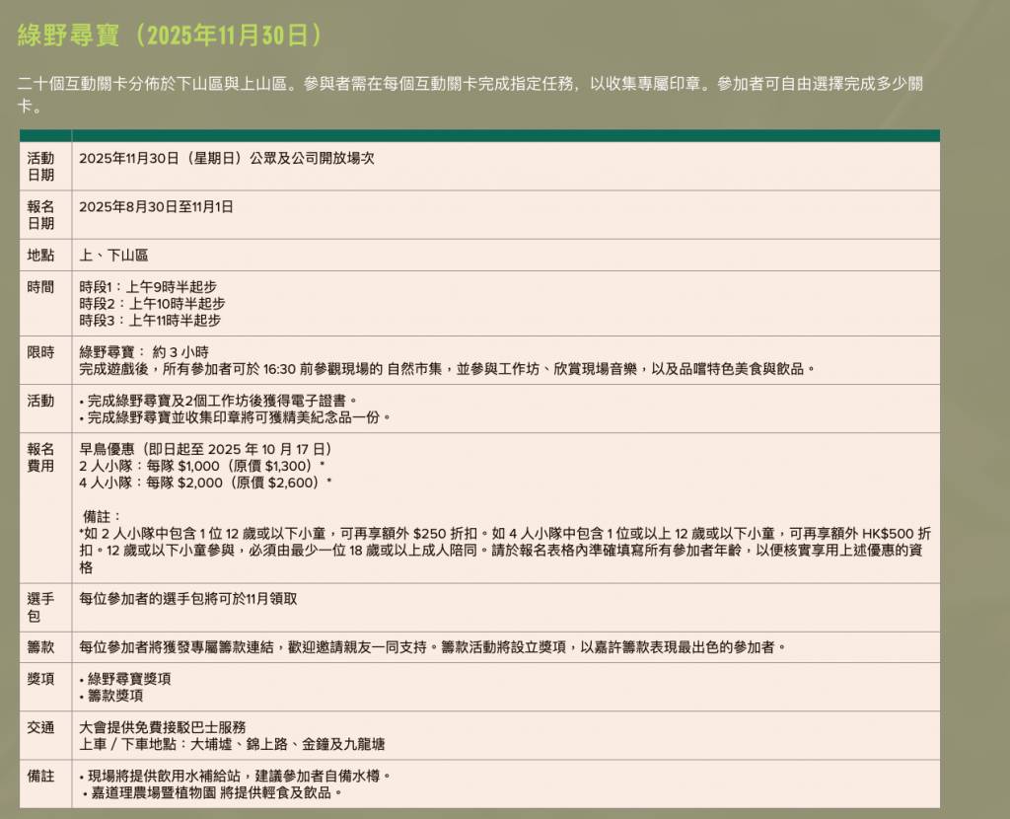Click the 選手包 row label
This screenshot has width=1010, height=819.
(x=41, y=607)
